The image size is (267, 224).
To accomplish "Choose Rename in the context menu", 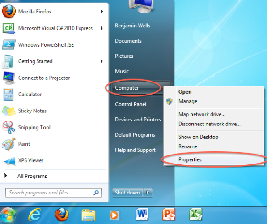I will 188,146.
